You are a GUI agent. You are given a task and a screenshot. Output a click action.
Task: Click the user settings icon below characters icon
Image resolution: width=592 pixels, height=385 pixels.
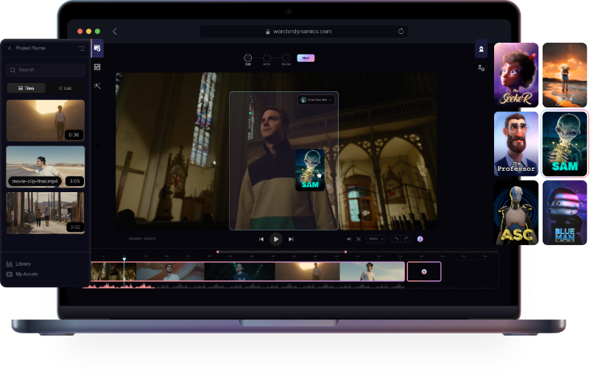[x=481, y=68]
